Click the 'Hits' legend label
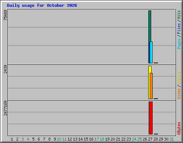This screenshot has width=183, height=143. coord(179,15)
